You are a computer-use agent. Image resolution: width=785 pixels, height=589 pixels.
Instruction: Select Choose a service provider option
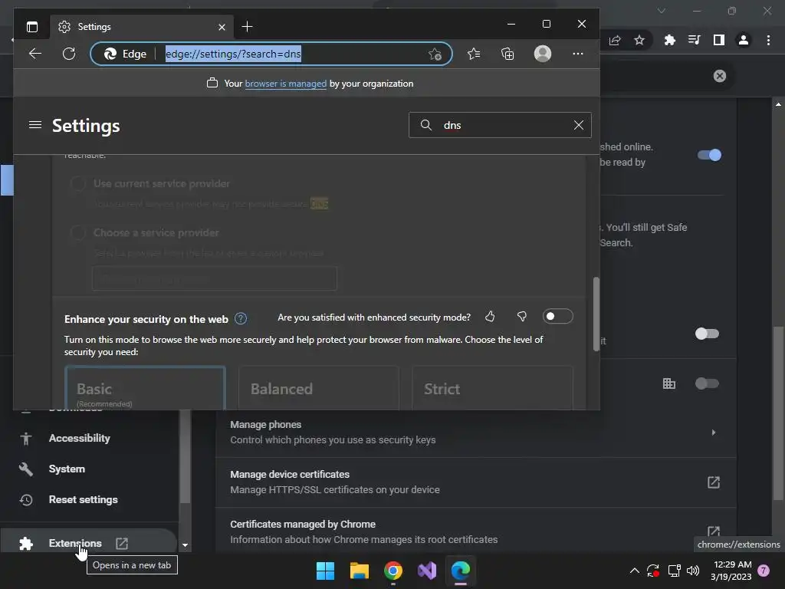pos(77,232)
